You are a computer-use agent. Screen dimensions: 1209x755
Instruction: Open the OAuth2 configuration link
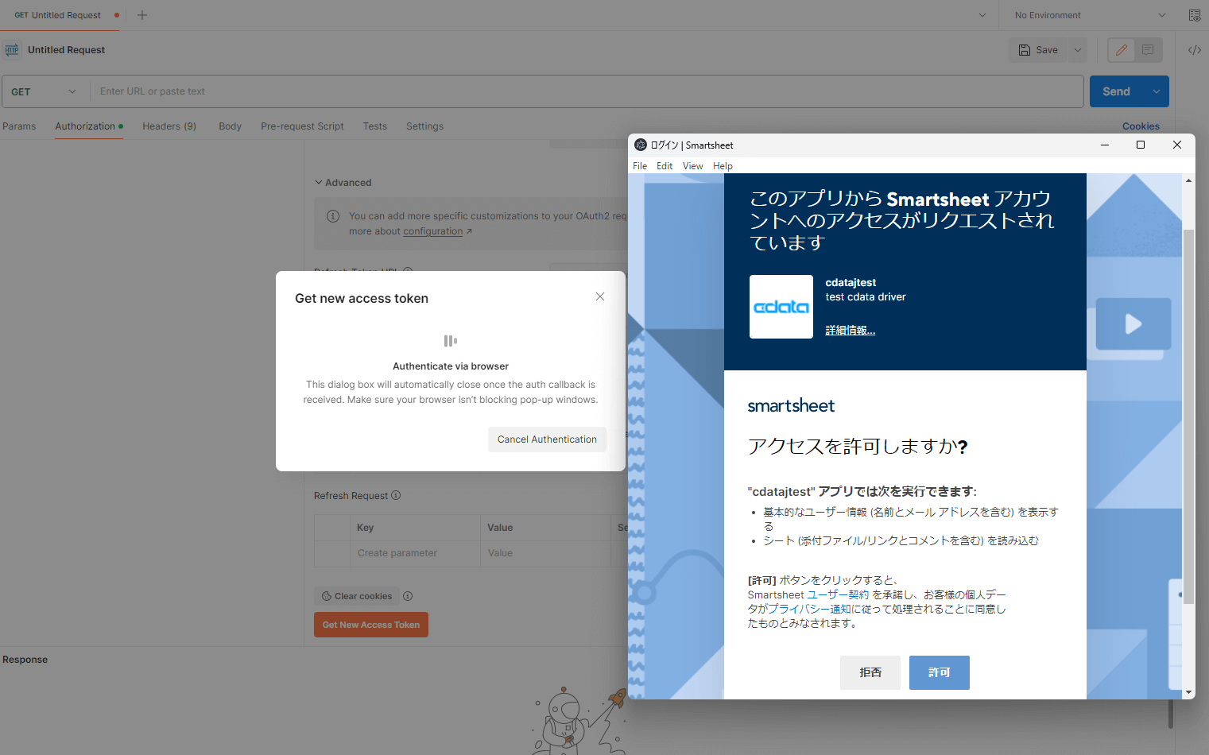click(433, 231)
